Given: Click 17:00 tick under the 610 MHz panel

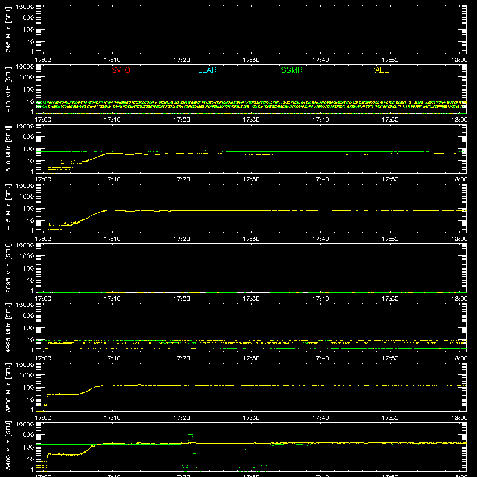Looking at the screenshot, I should coord(43,179).
